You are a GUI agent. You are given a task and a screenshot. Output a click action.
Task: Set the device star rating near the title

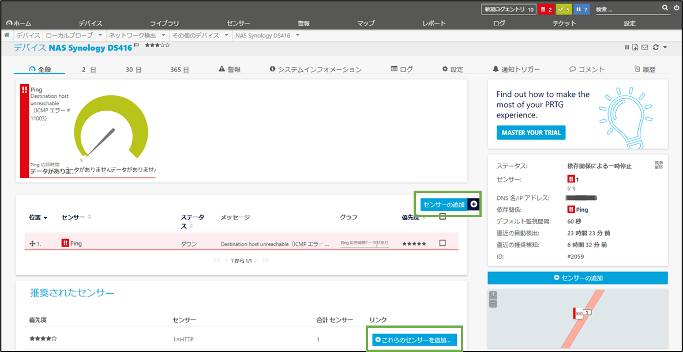[x=157, y=46]
